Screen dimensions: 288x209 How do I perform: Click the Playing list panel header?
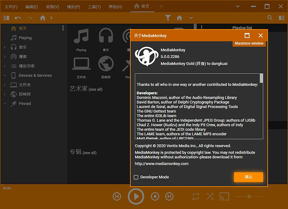pyautogui.click(x=242, y=27)
